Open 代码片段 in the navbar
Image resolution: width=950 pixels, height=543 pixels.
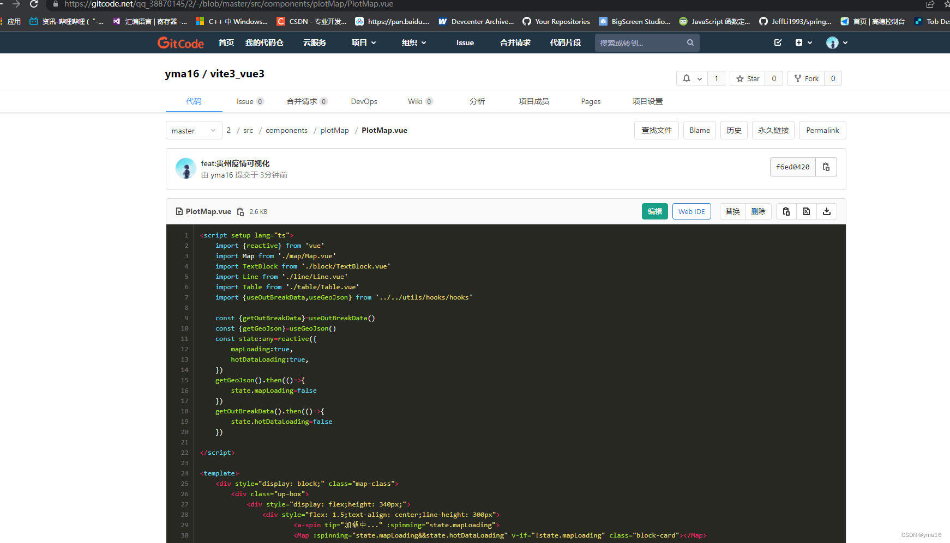tap(566, 42)
